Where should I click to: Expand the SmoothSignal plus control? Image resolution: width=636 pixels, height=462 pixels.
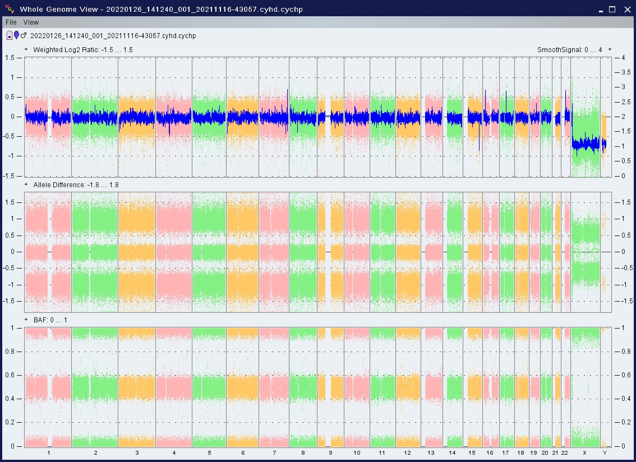[610, 49]
